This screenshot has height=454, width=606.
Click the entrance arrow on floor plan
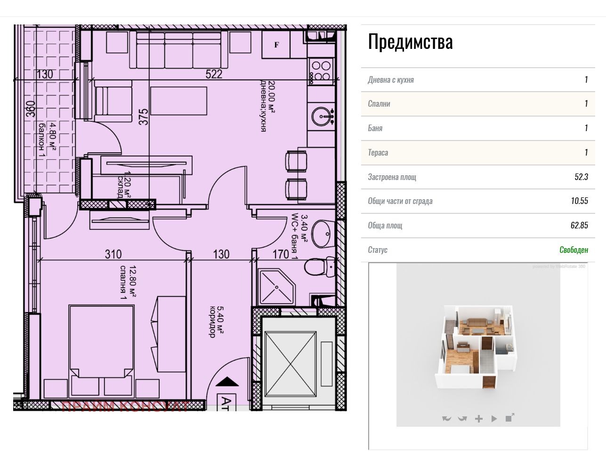pos(227,382)
